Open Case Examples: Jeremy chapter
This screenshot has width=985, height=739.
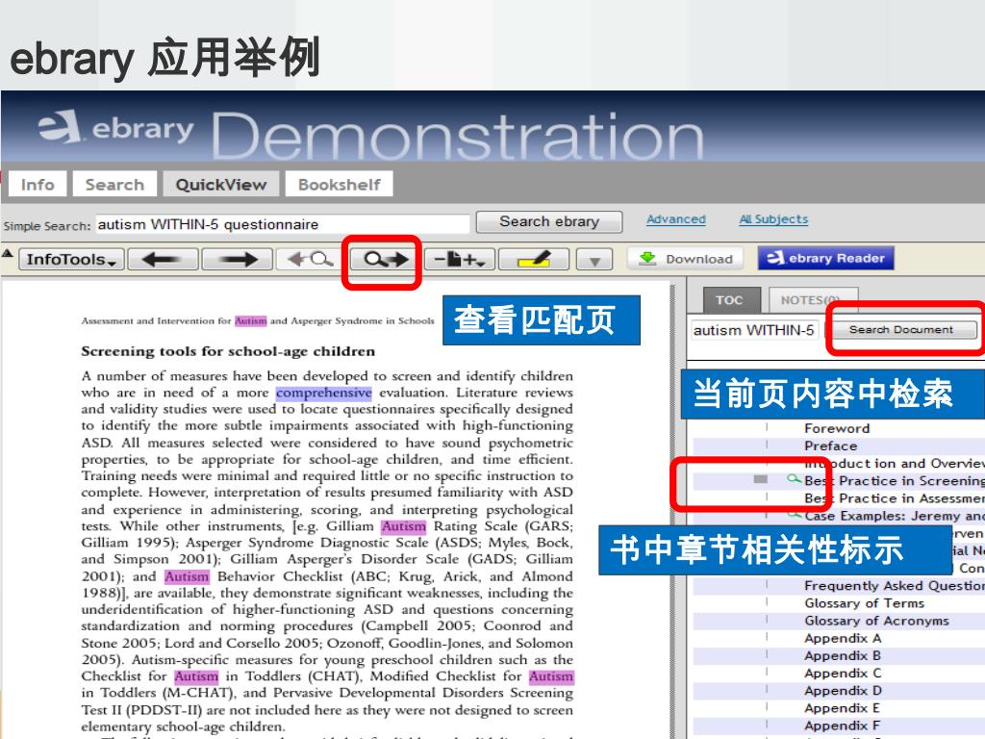[894, 516]
